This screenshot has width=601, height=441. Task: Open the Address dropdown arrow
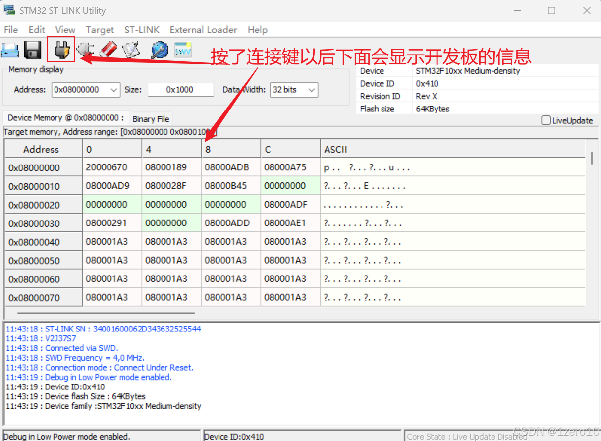[x=114, y=90]
